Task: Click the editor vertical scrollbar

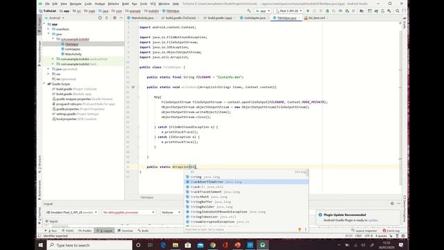Action: click(400, 108)
